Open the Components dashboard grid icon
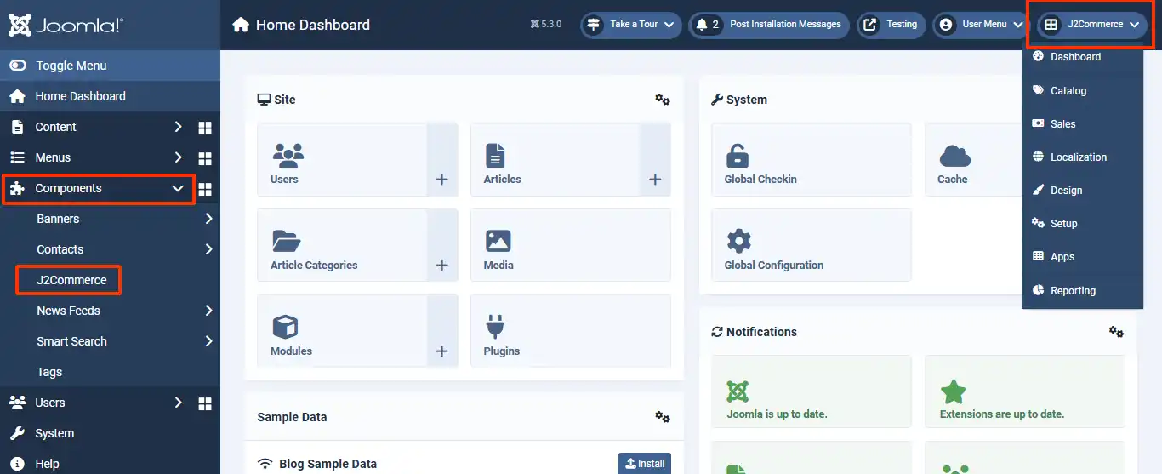Viewport: 1162px width, 474px height. pyautogui.click(x=205, y=189)
